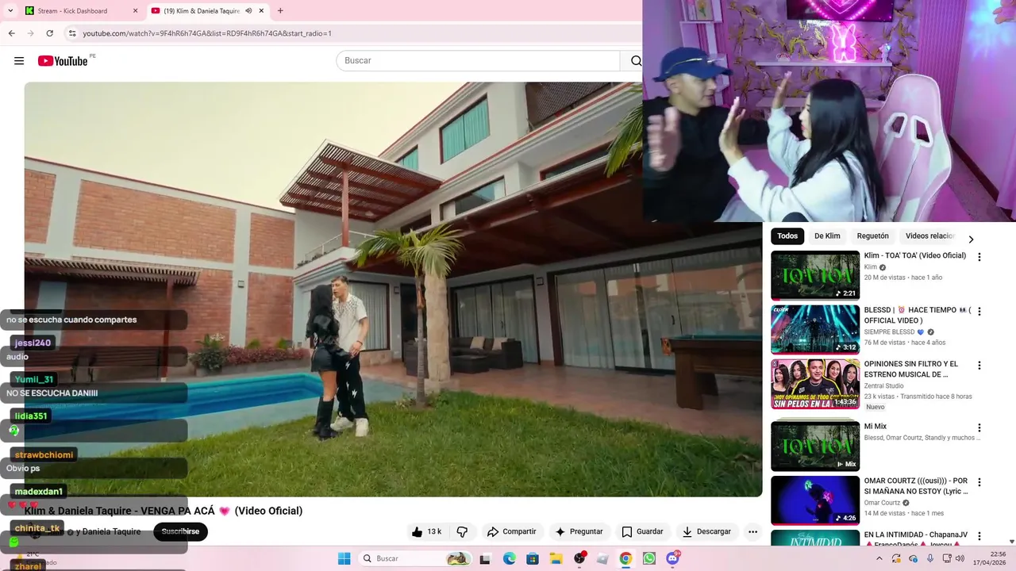Open File Explorer from the taskbar
The image size is (1016, 571).
[x=556, y=558]
